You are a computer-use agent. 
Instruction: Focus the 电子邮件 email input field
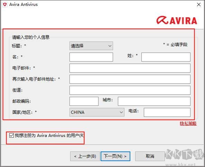(130, 68)
